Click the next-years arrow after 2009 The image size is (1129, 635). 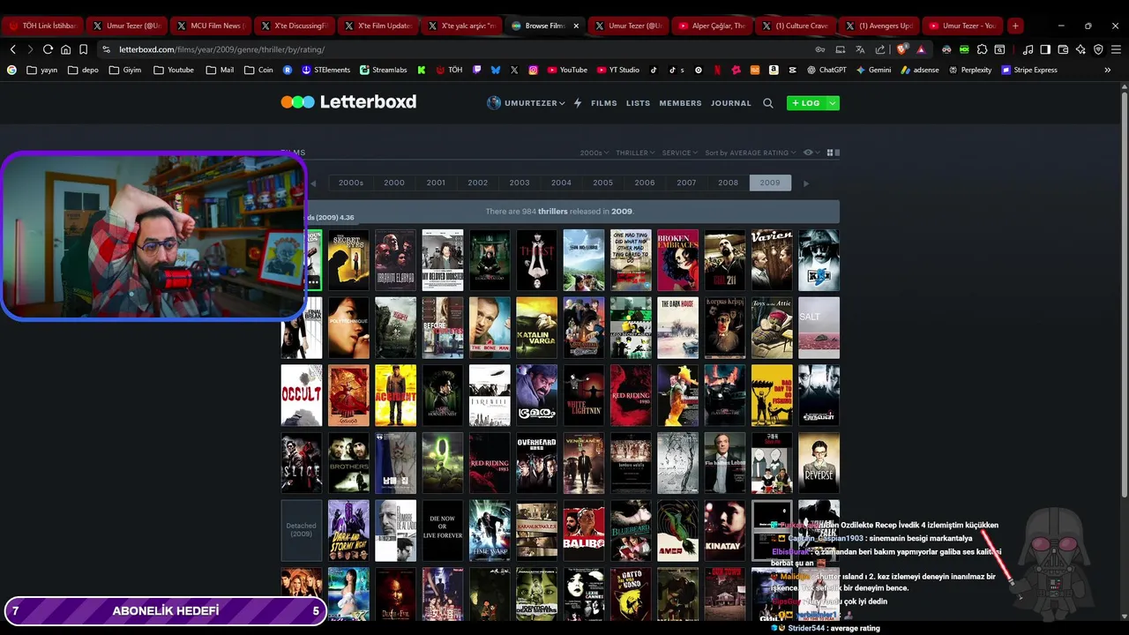point(805,183)
